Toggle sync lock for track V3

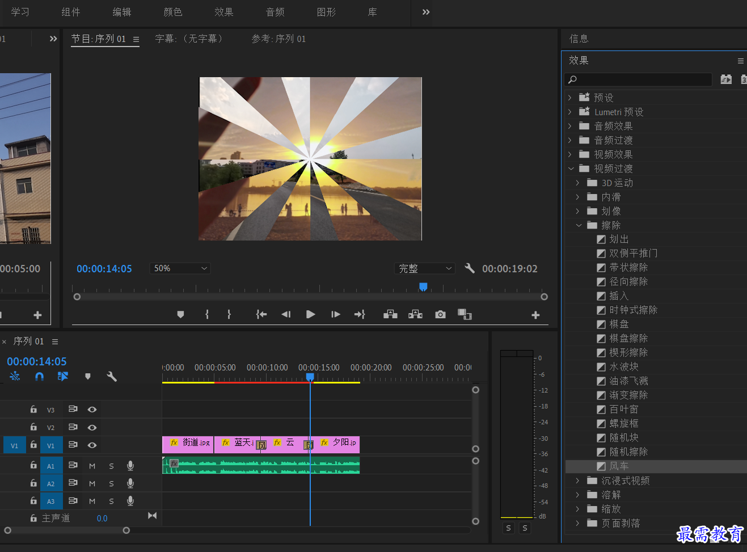pos(73,409)
